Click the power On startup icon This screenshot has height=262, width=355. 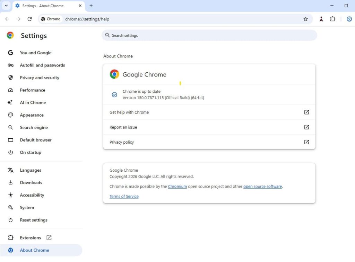[x=10, y=152]
